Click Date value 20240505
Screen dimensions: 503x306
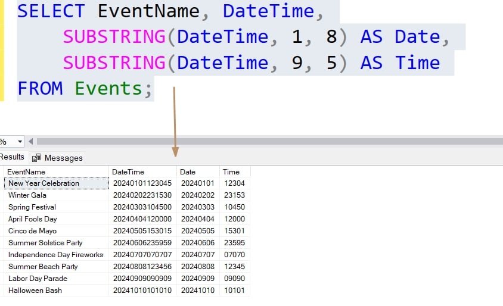click(x=198, y=231)
